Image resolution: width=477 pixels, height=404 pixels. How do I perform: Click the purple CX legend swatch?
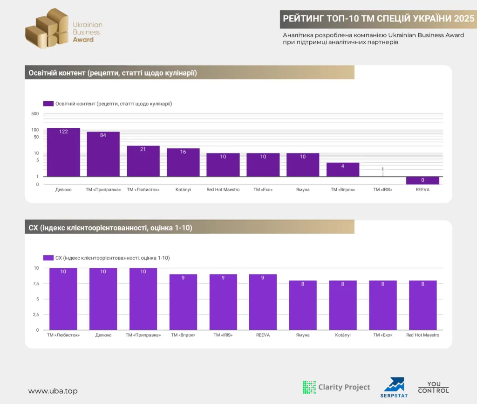coord(48,258)
